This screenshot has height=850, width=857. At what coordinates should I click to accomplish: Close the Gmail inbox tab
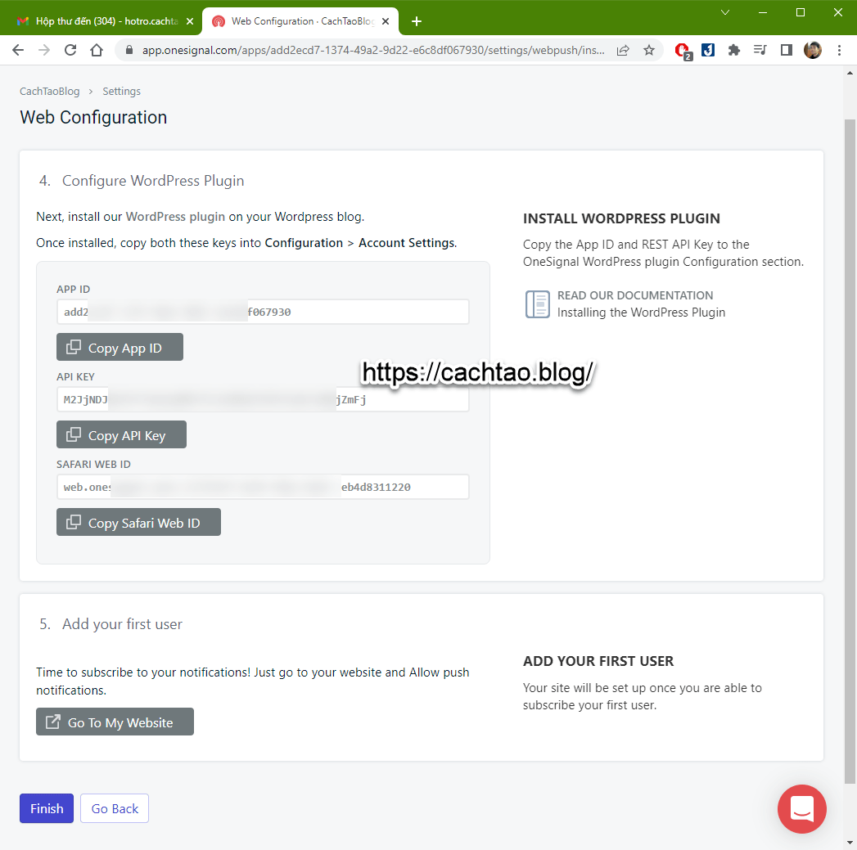click(190, 21)
